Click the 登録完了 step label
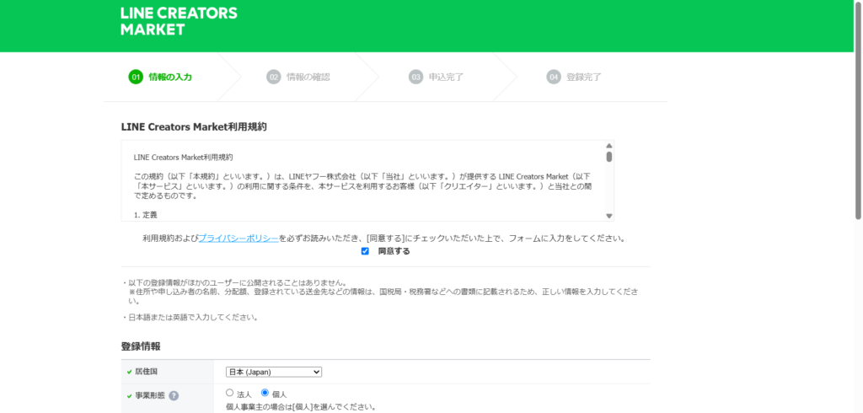The image size is (863, 413). 584,77
